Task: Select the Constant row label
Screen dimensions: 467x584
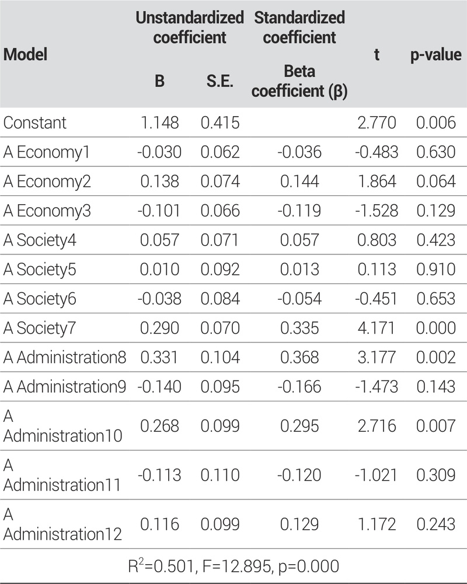Action: click(x=35, y=123)
